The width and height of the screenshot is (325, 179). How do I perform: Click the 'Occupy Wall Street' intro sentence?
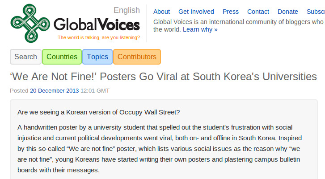99,112
